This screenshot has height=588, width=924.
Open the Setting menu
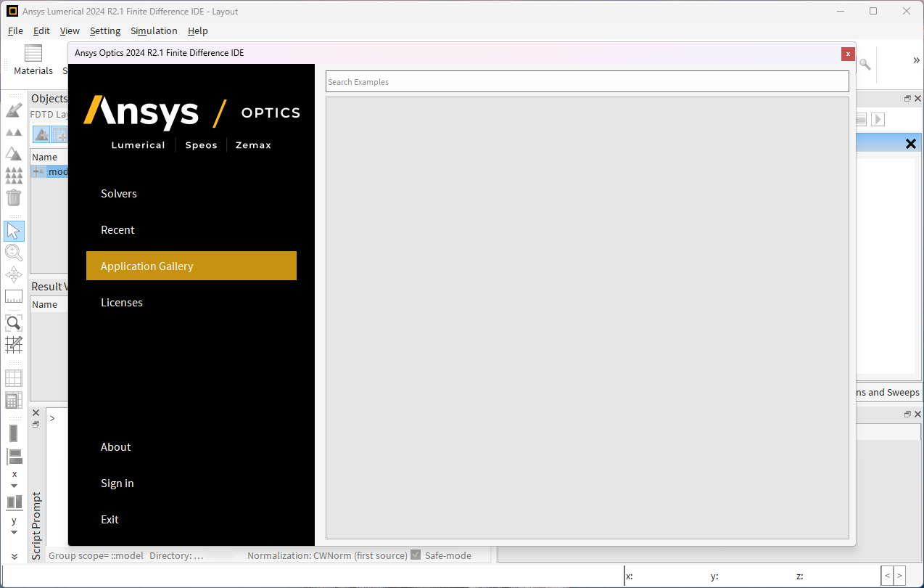(x=105, y=30)
